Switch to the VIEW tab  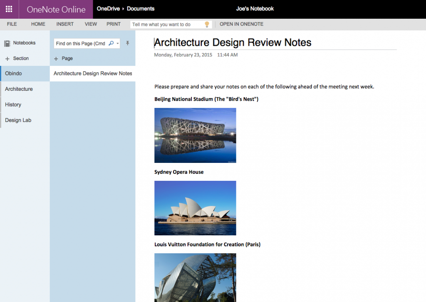pyautogui.click(x=91, y=24)
